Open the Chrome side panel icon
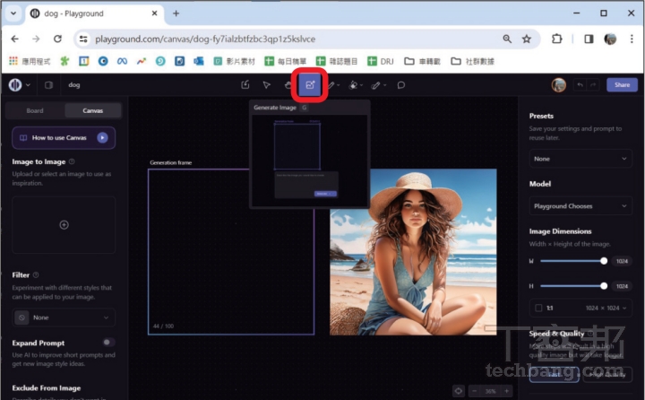Viewport: 645px width, 400px height. tap(589, 39)
